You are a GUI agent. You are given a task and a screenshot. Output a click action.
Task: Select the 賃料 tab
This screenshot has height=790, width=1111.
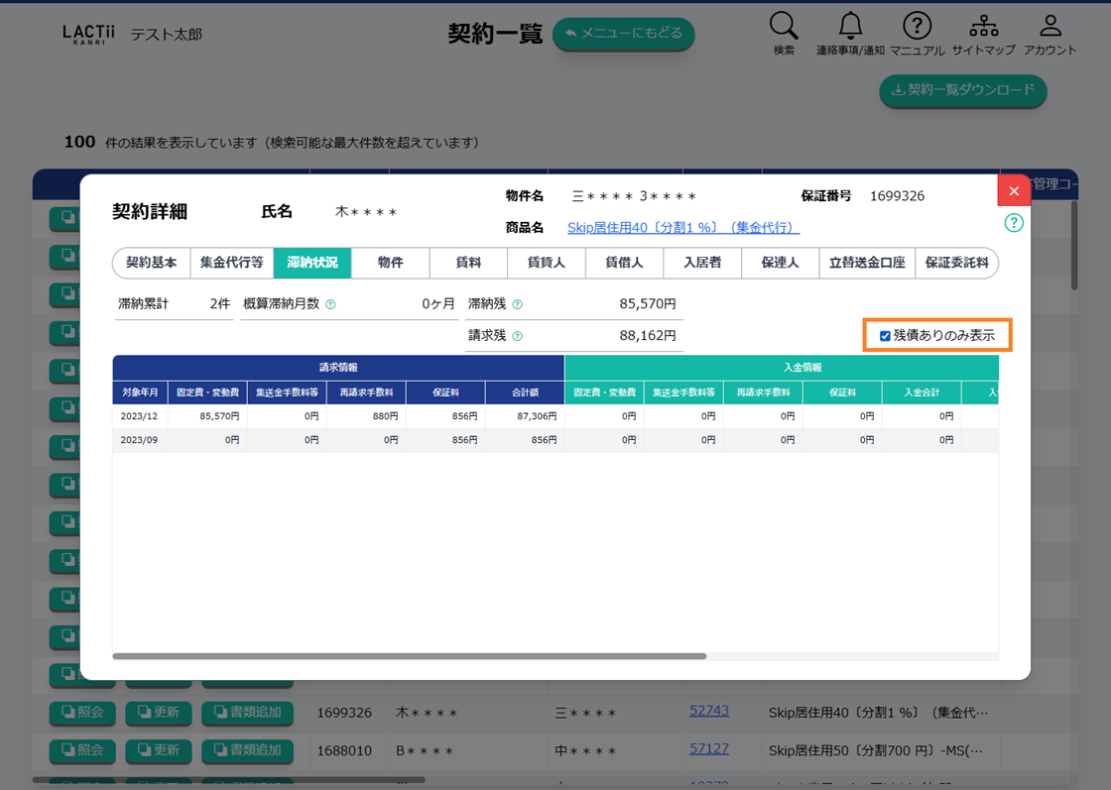[468, 263]
